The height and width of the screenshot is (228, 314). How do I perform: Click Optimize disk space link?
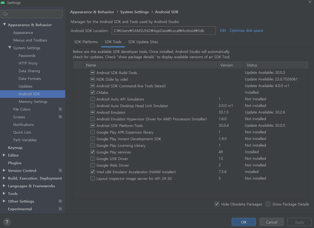click(246, 30)
